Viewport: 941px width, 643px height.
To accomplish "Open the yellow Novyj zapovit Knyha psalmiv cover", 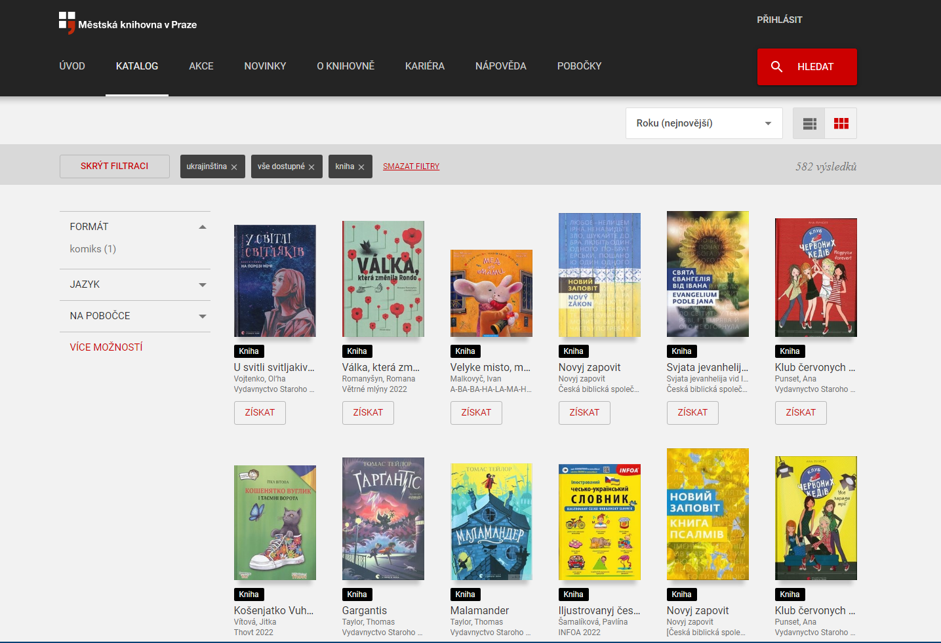I will click(708, 514).
